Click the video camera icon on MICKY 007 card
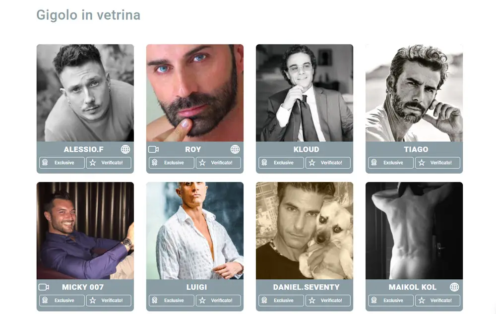Image resolution: width=496 pixels, height=314 pixels. [44, 287]
